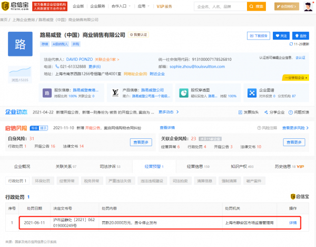Click 查看详情 link in 启信风险
This screenshot has height=247, width=316.
(x=167, y=128)
